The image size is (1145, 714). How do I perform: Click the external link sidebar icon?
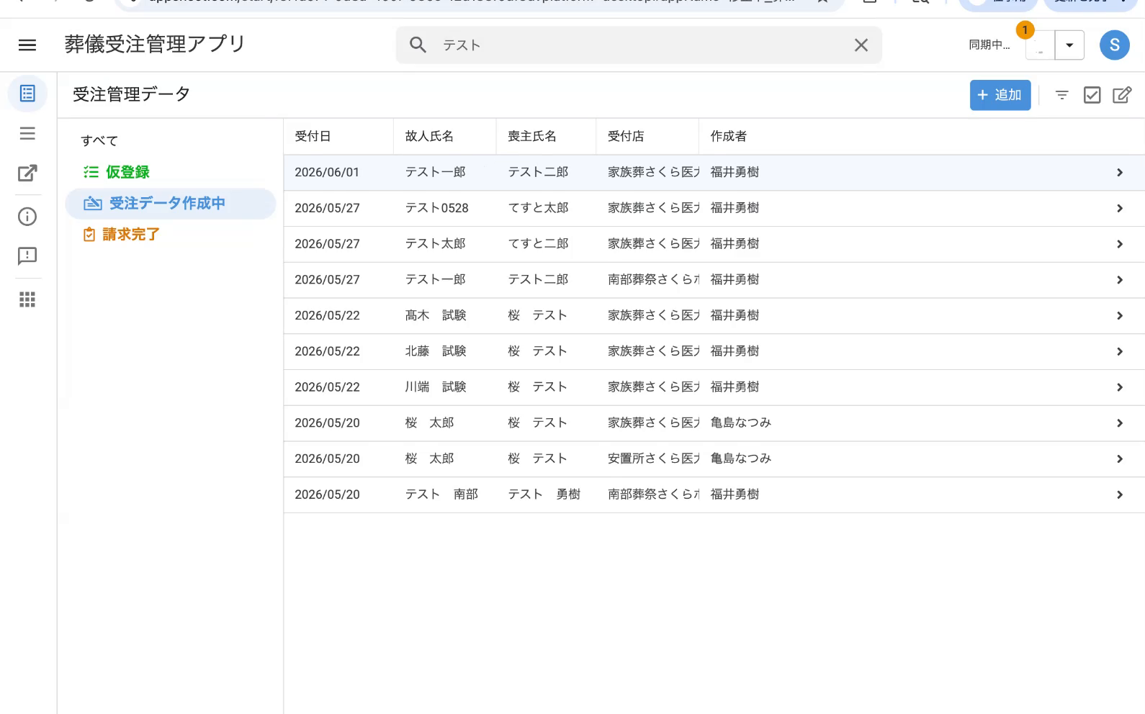(x=27, y=173)
